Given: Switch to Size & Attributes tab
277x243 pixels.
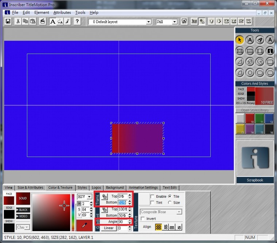Looking at the screenshot, I should 30,188.
